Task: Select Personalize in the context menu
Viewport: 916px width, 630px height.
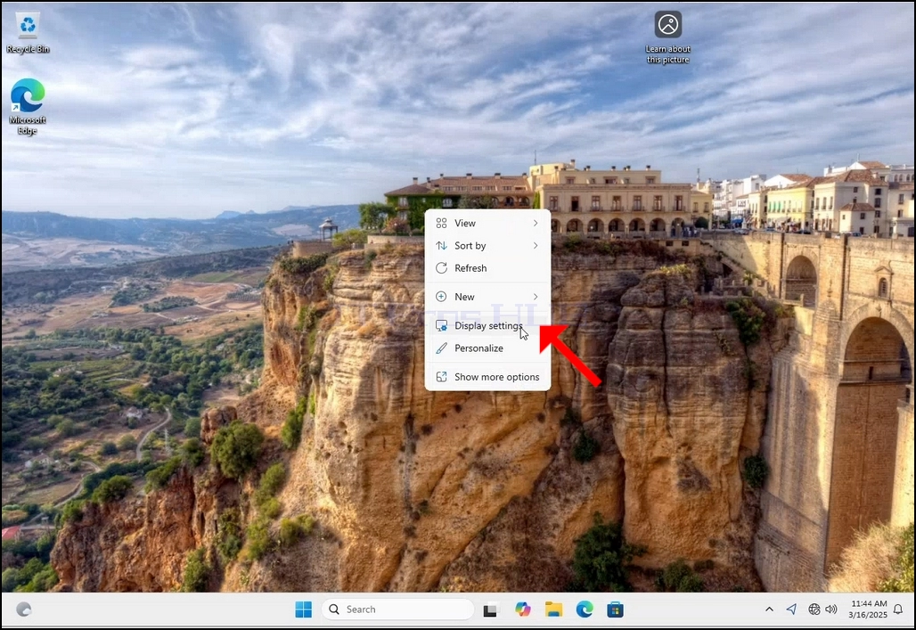Action: point(487,348)
